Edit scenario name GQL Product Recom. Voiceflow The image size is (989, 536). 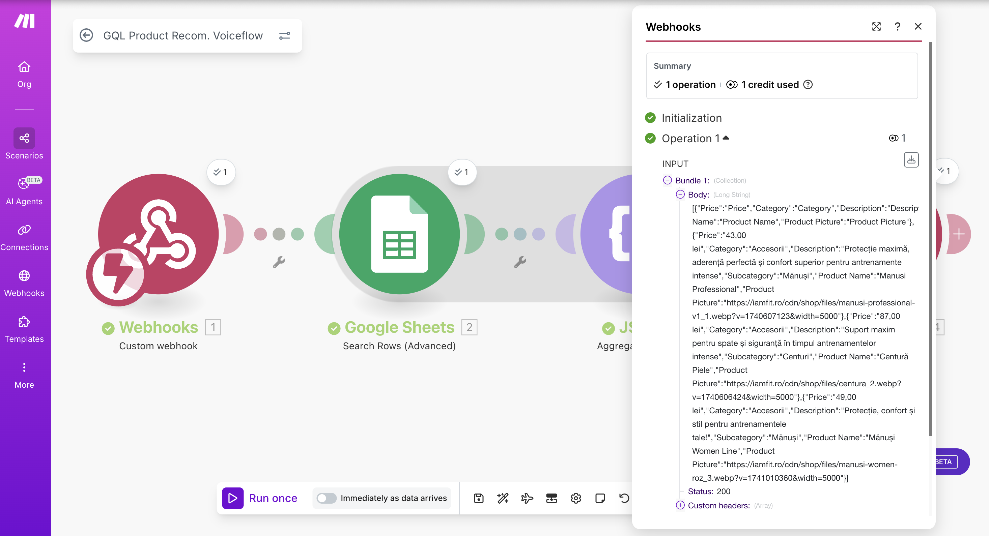pyautogui.click(x=183, y=35)
